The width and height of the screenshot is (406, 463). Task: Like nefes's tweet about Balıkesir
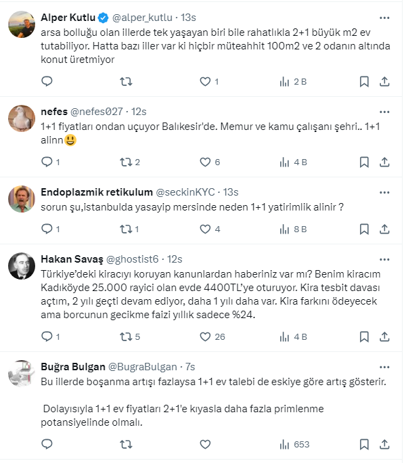point(206,162)
